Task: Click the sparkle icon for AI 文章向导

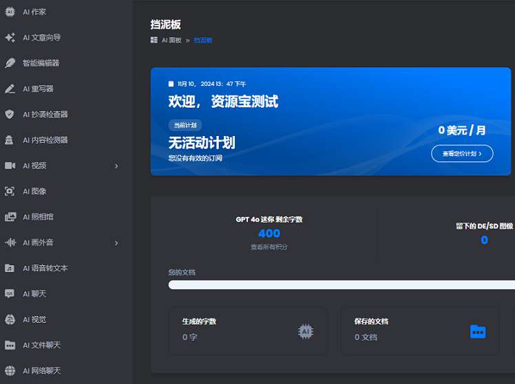Action: (10, 37)
